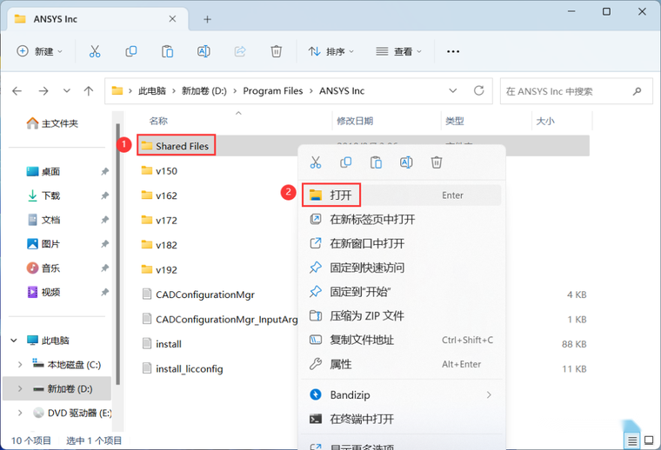Choose 属性 in the context menu

402,364
